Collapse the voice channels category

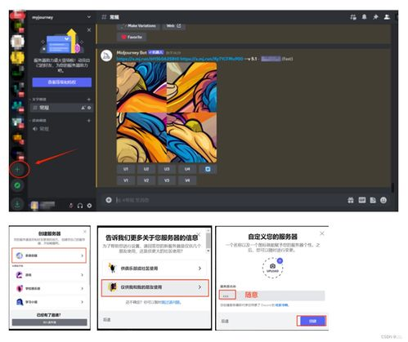(38, 121)
